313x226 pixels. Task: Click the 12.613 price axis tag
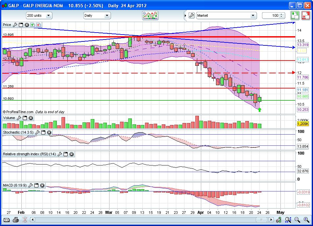[x=302, y=60]
